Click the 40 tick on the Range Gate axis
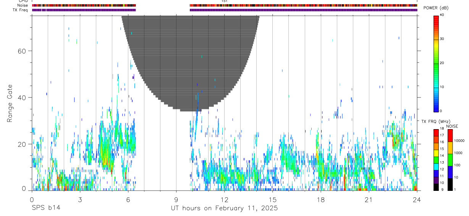The image size is (469, 216). pos(22,98)
